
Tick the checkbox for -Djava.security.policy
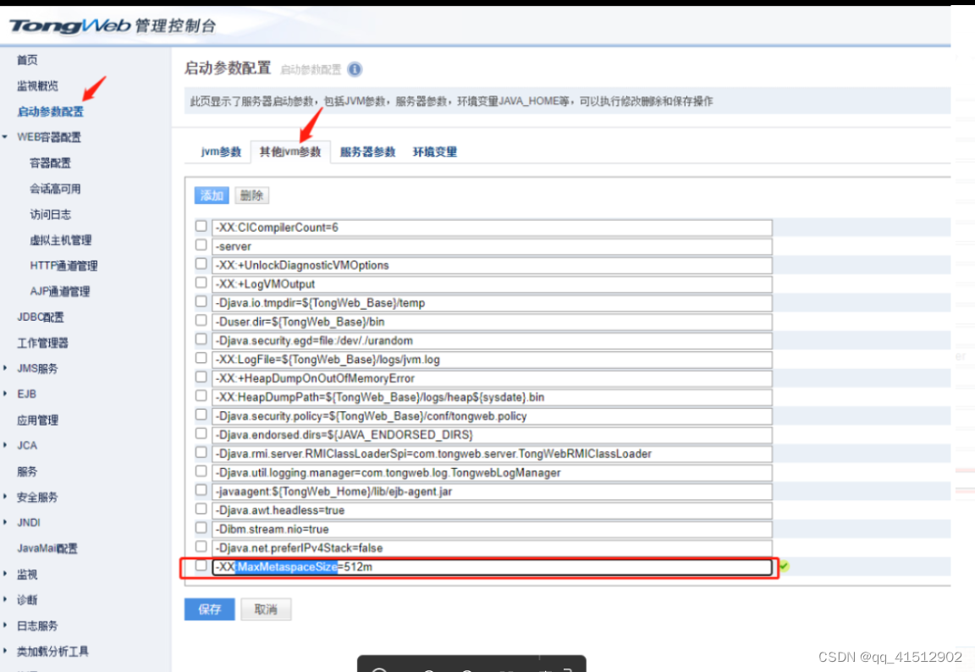[201, 414]
